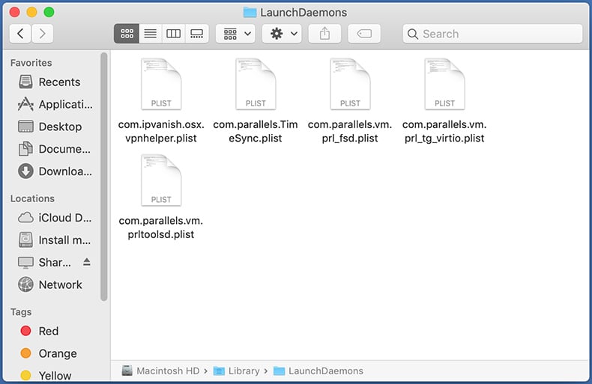Click the com.ipvanish.osx.vpnhelper.plist filename label
The height and width of the screenshot is (384, 592).
161,131
